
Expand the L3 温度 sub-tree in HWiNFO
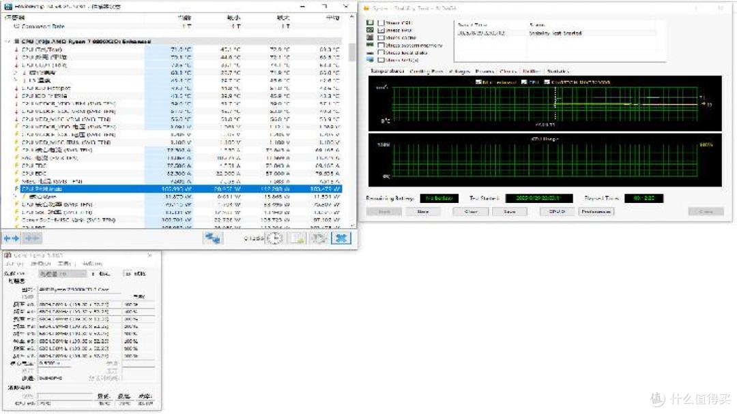pyautogui.click(x=16, y=80)
